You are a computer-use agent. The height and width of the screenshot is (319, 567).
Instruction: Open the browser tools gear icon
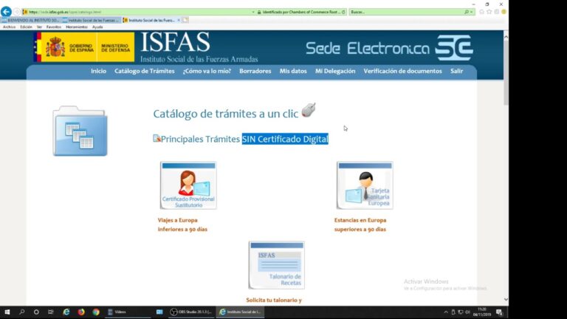(x=497, y=12)
